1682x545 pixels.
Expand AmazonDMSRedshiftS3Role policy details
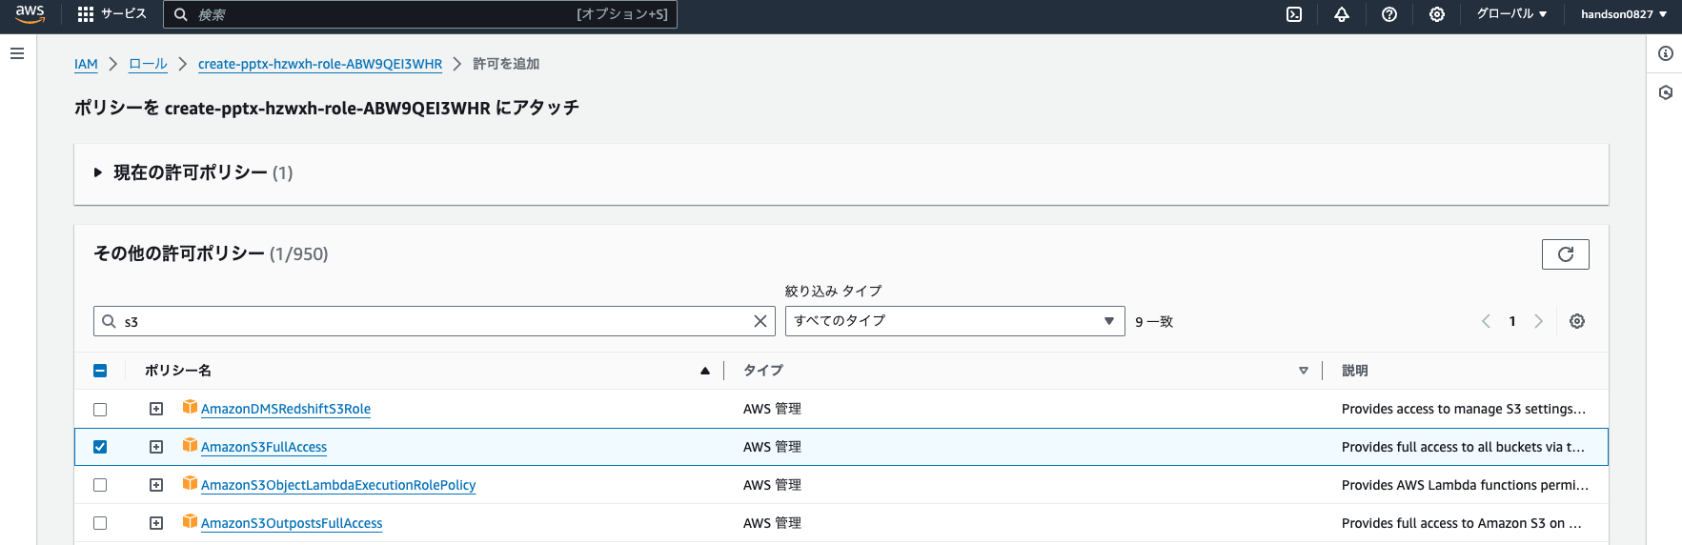(156, 409)
